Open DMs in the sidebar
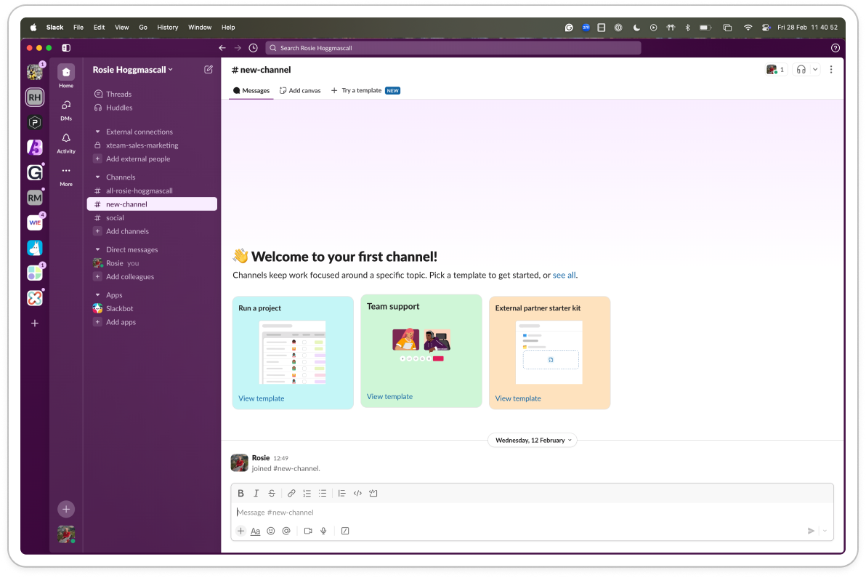The height and width of the screenshot is (578, 866). coord(65,110)
